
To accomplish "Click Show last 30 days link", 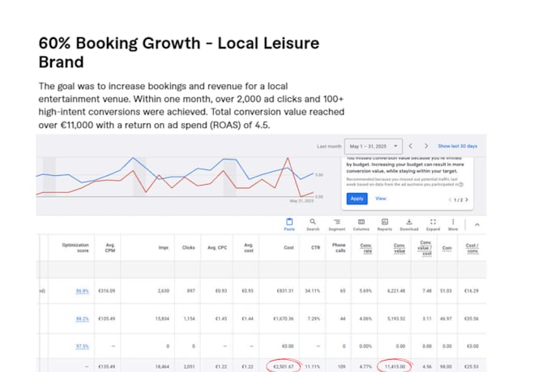I will click(x=458, y=146).
